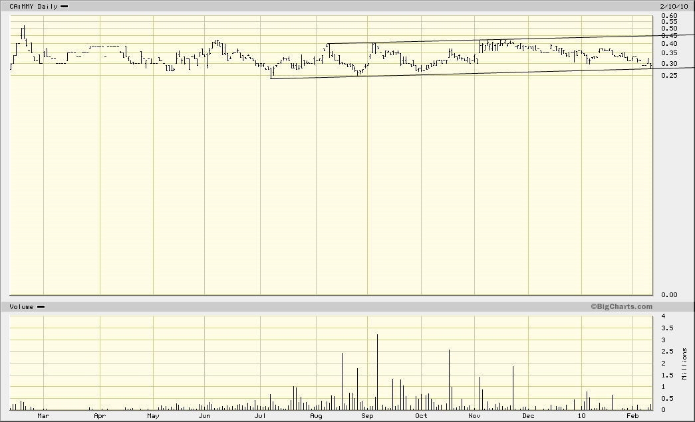Select the Mar axis label
Image resolution: width=695 pixels, height=422 pixels.
45,415
